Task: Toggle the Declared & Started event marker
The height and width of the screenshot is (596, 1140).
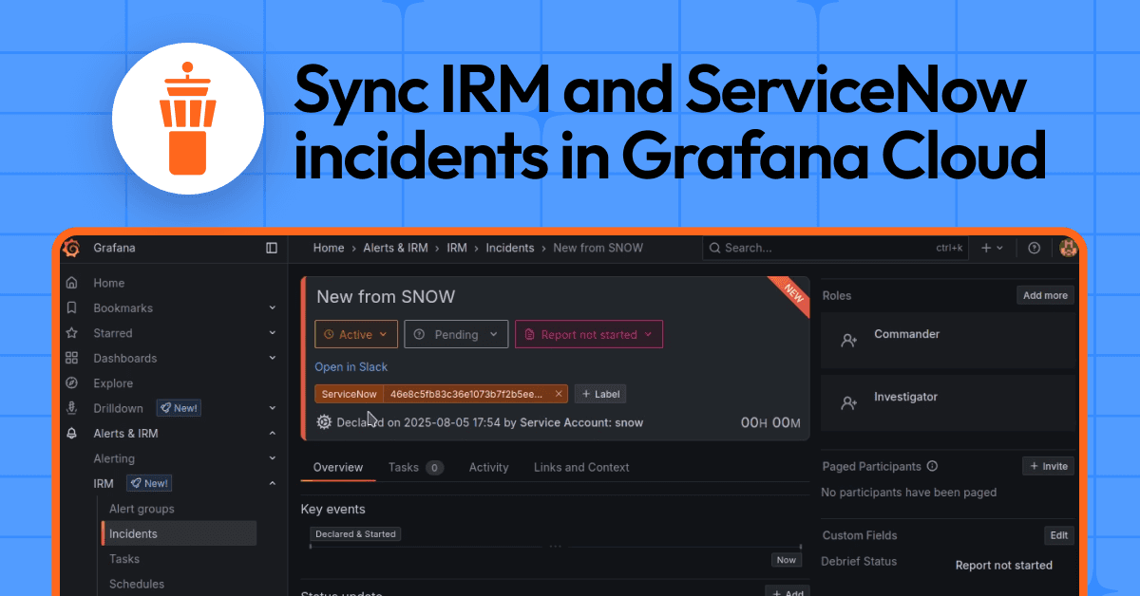Action: pos(354,533)
